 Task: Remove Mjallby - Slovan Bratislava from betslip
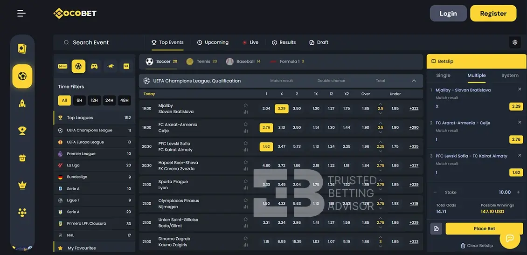pos(520,90)
